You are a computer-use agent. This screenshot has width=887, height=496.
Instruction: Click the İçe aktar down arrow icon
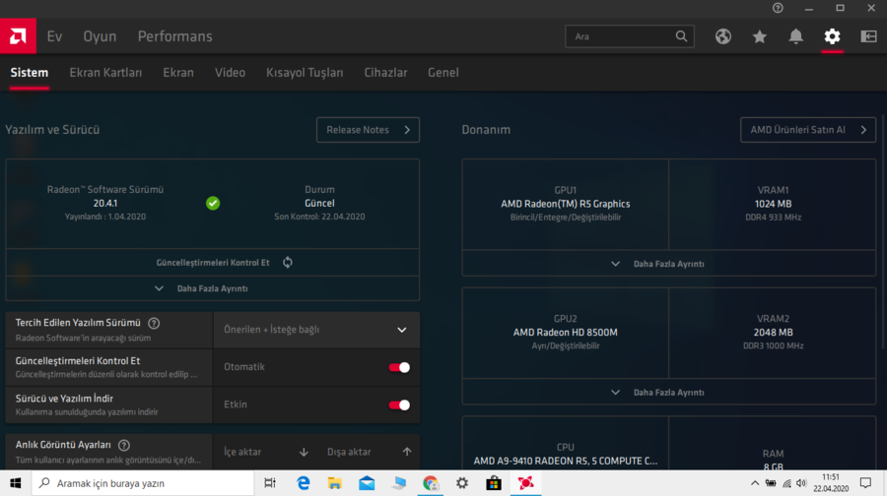click(x=304, y=452)
